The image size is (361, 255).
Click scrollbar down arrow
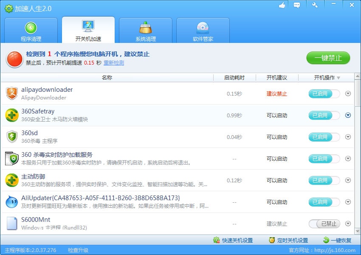point(357,231)
